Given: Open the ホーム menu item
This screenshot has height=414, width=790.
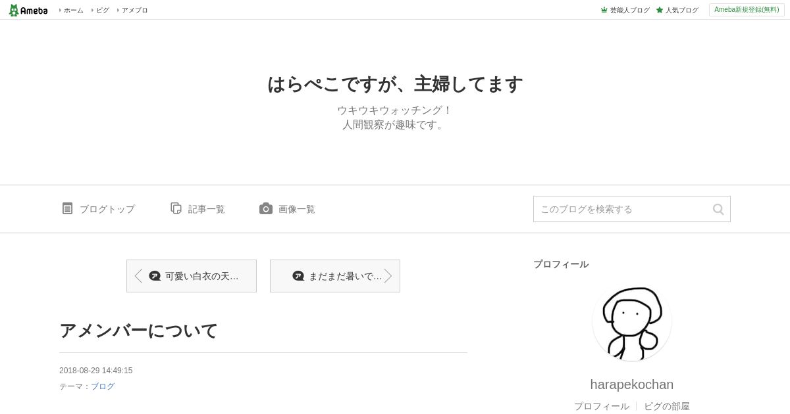Looking at the screenshot, I should point(72,10).
